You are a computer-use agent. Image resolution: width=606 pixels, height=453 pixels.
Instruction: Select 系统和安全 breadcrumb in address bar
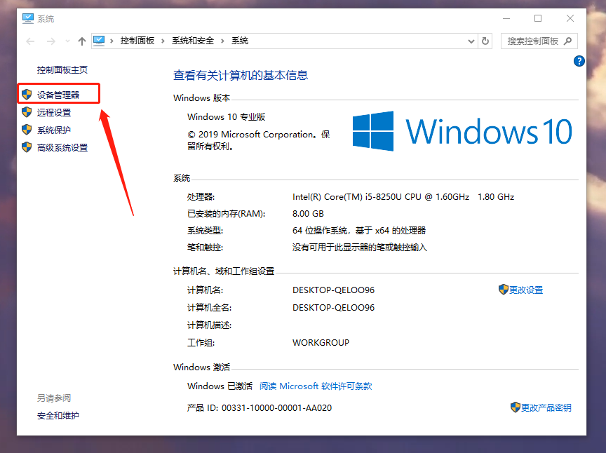(x=193, y=41)
